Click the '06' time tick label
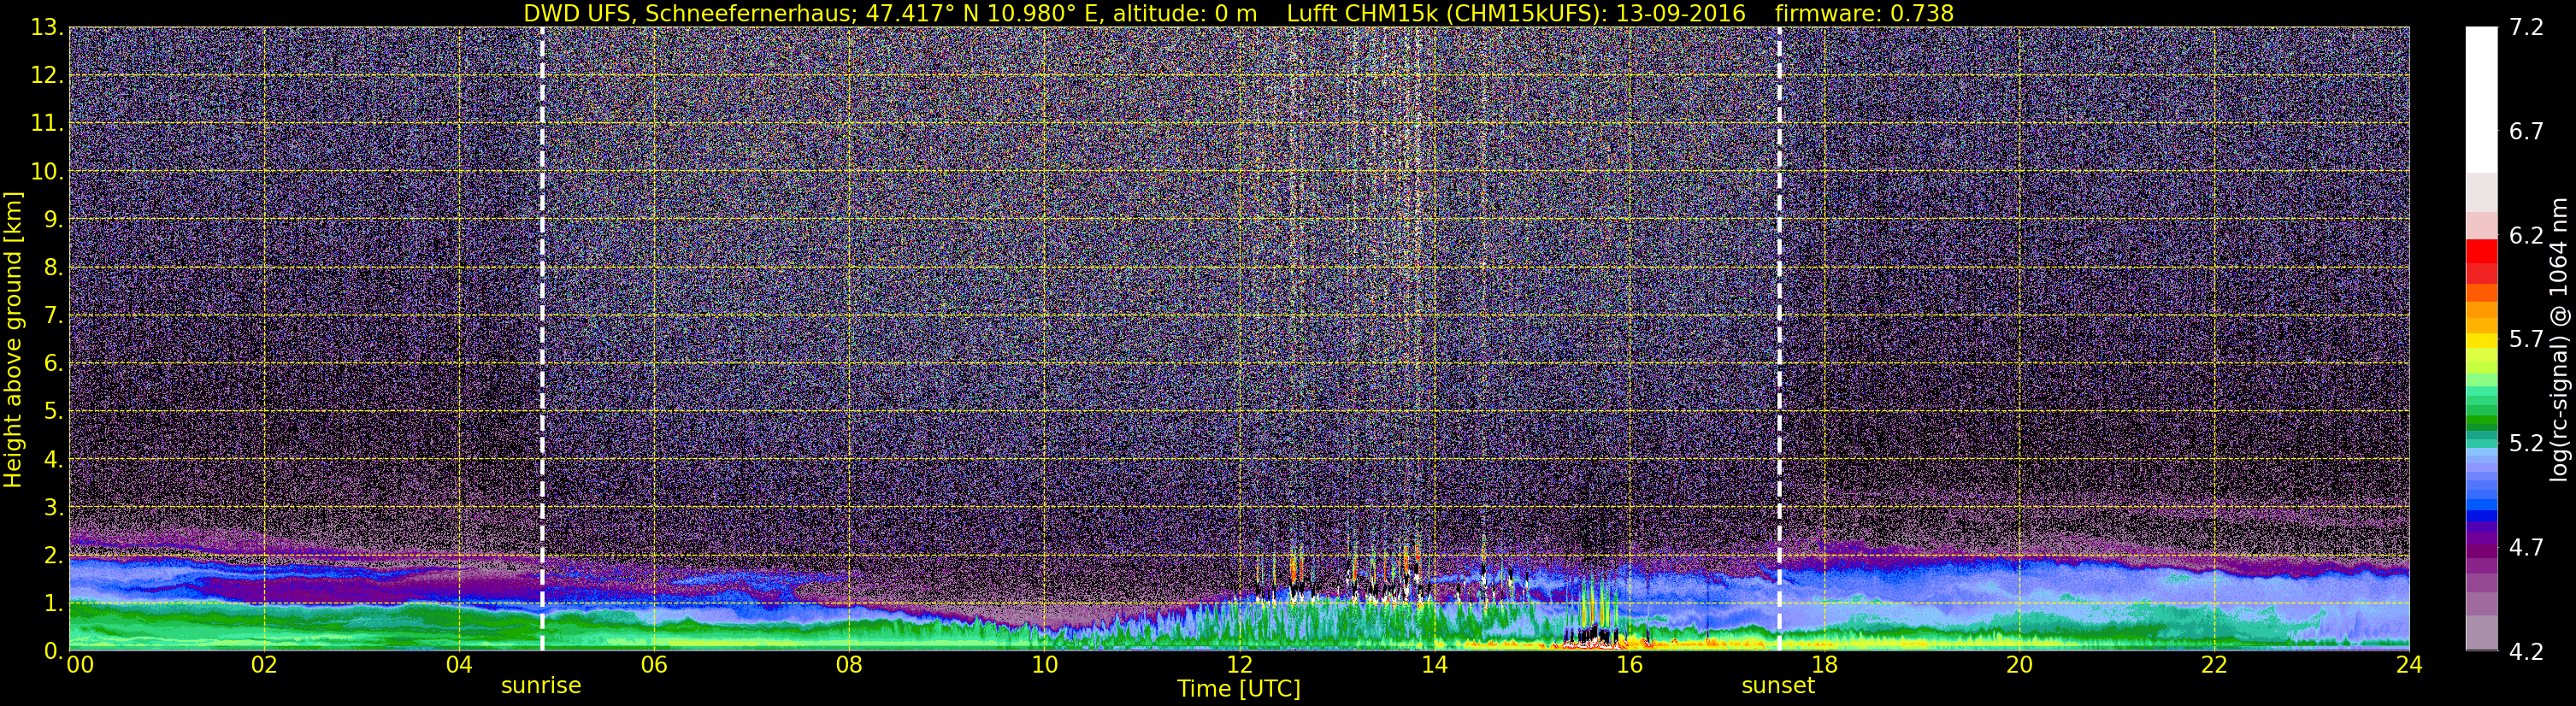The image size is (2576, 706). (654, 665)
